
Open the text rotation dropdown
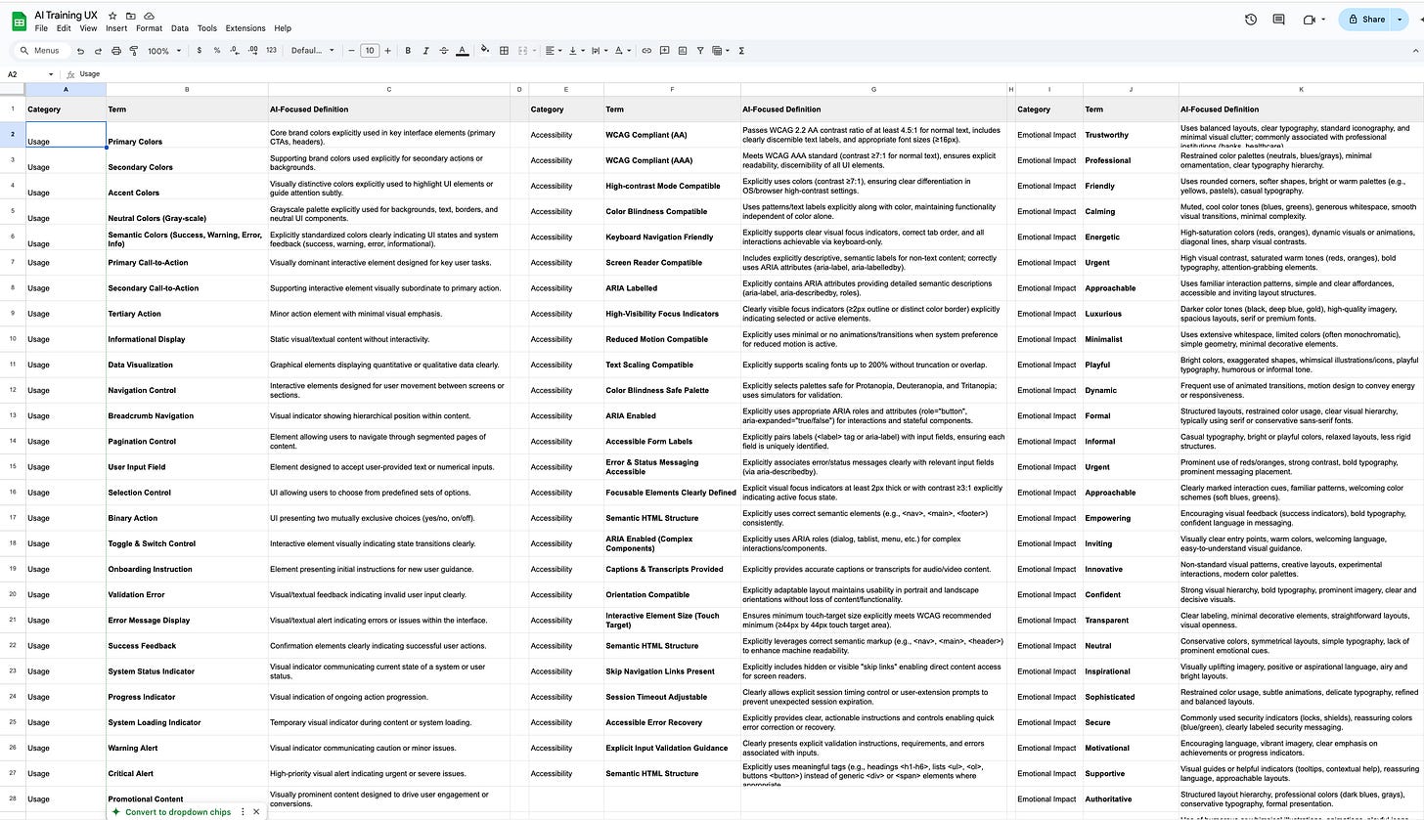(623, 51)
